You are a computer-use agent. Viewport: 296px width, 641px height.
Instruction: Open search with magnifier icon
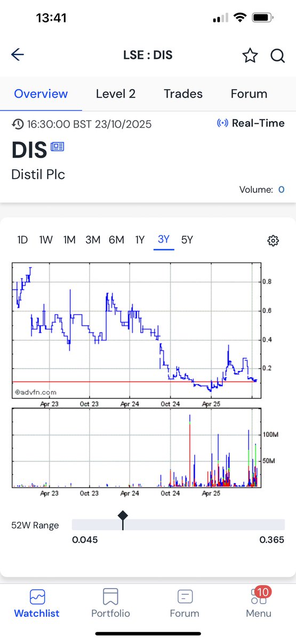277,56
